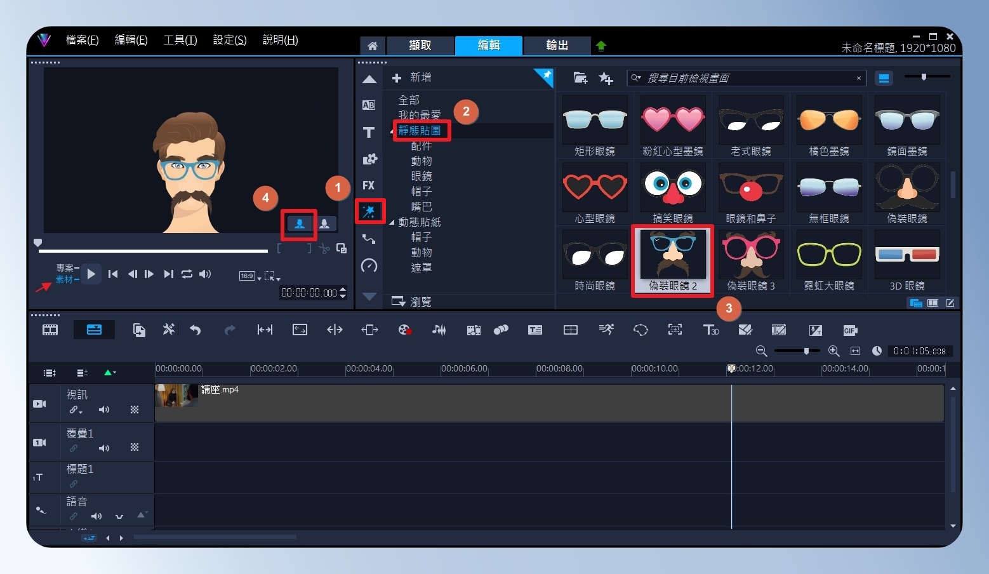Collapse the 動態貼紙 tree category
The width and height of the screenshot is (989, 574).
(392, 222)
